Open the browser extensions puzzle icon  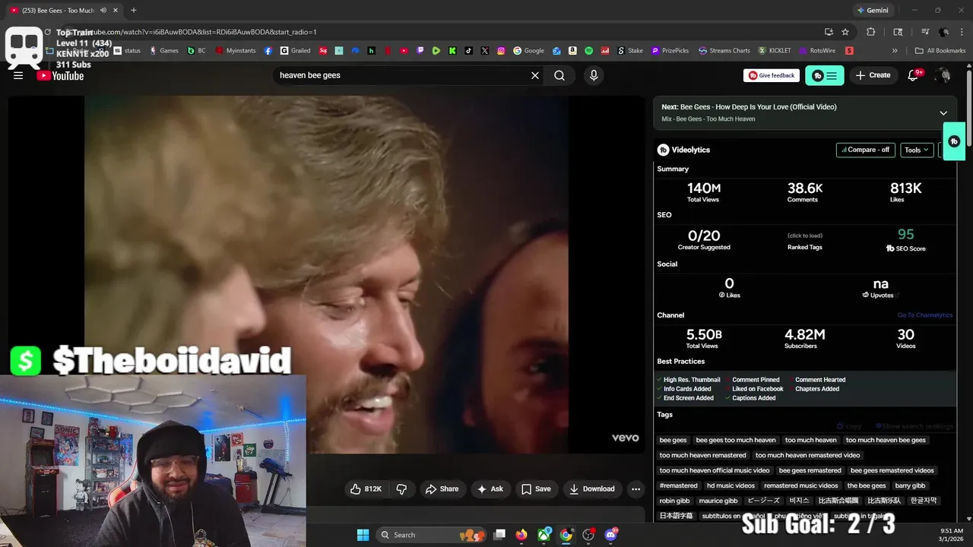pos(871,32)
